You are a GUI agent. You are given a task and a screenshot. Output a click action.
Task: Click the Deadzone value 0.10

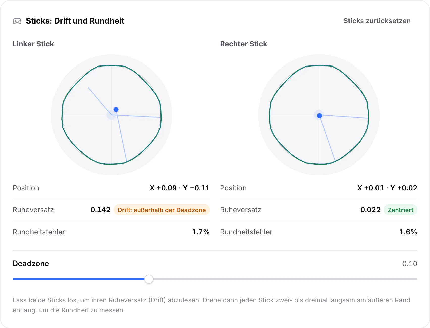[x=410, y=264]
